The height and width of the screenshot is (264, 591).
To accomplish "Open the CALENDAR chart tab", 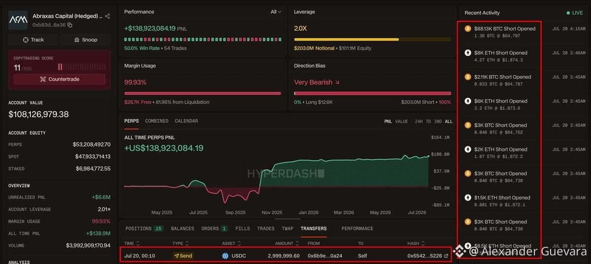I will (186, 121).
